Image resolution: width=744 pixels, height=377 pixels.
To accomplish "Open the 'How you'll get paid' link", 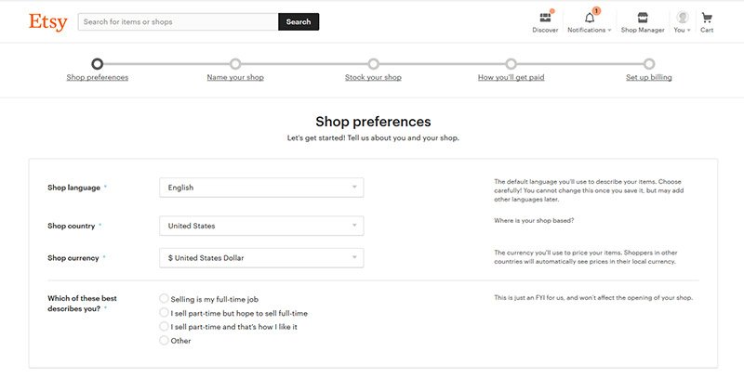I will 511,77.
